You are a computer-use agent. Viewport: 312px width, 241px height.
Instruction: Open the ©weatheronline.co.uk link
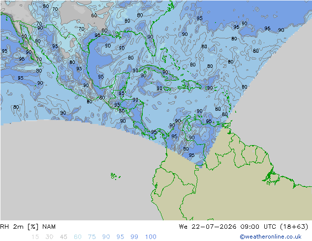[x=271, y=237]
